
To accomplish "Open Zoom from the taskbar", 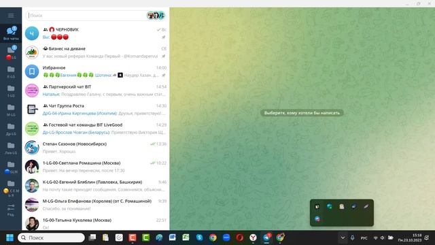I will click(226, 238).
